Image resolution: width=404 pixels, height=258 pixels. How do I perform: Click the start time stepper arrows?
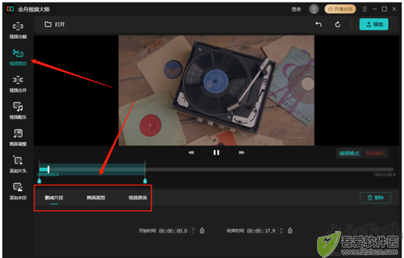pos(193,230)
